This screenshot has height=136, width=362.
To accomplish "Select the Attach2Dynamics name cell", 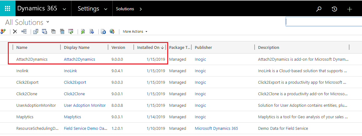I will (32, 59).
